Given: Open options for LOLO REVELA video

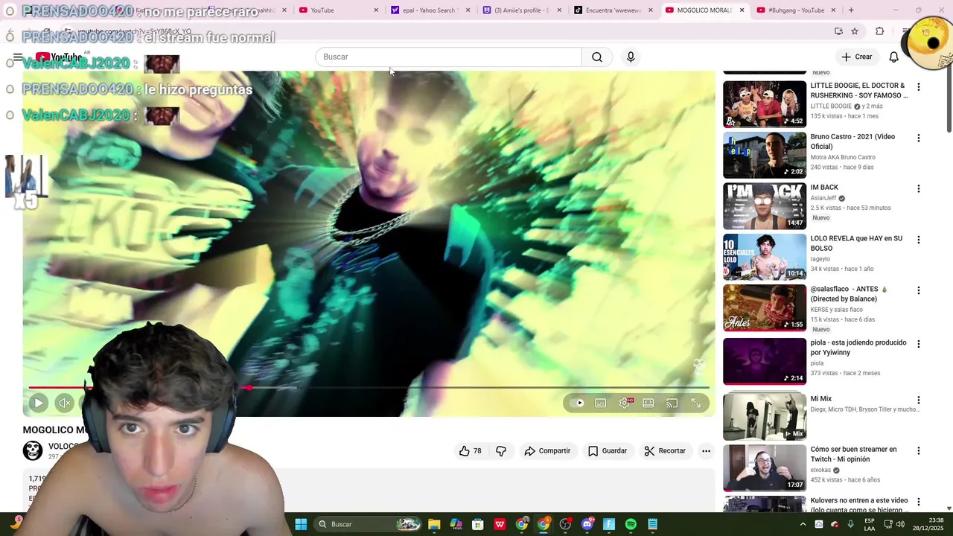Looking at the screenshot, I should (918, 240).
